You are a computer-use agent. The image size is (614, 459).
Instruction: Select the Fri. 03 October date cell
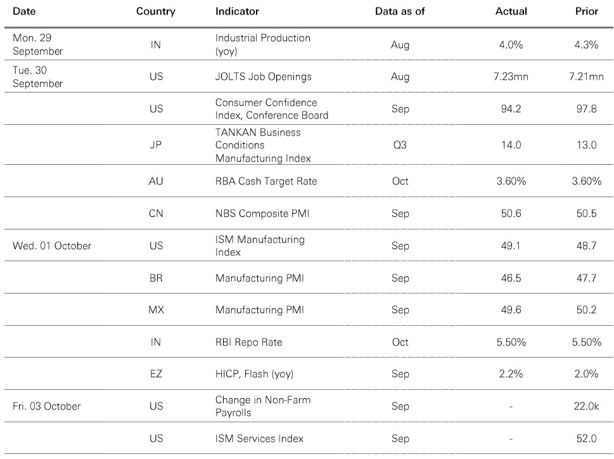(47, 406)
